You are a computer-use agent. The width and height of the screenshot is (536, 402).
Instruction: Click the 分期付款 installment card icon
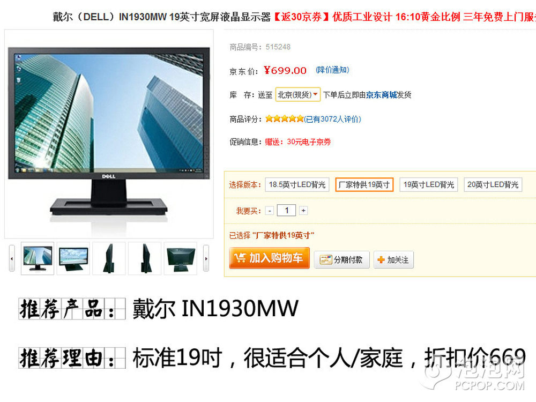coord(326,260)
